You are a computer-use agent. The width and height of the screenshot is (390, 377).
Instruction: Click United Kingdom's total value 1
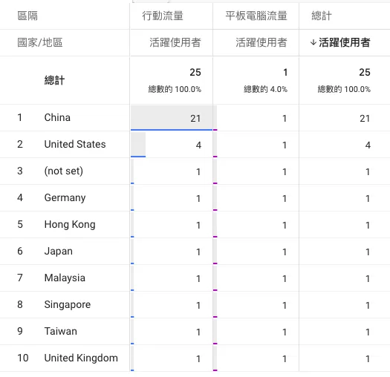(x=368, y=359)
